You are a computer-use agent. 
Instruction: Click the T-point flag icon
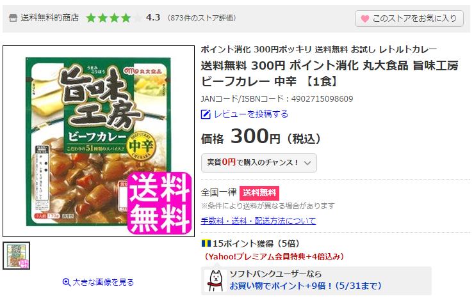pos(206,243)
